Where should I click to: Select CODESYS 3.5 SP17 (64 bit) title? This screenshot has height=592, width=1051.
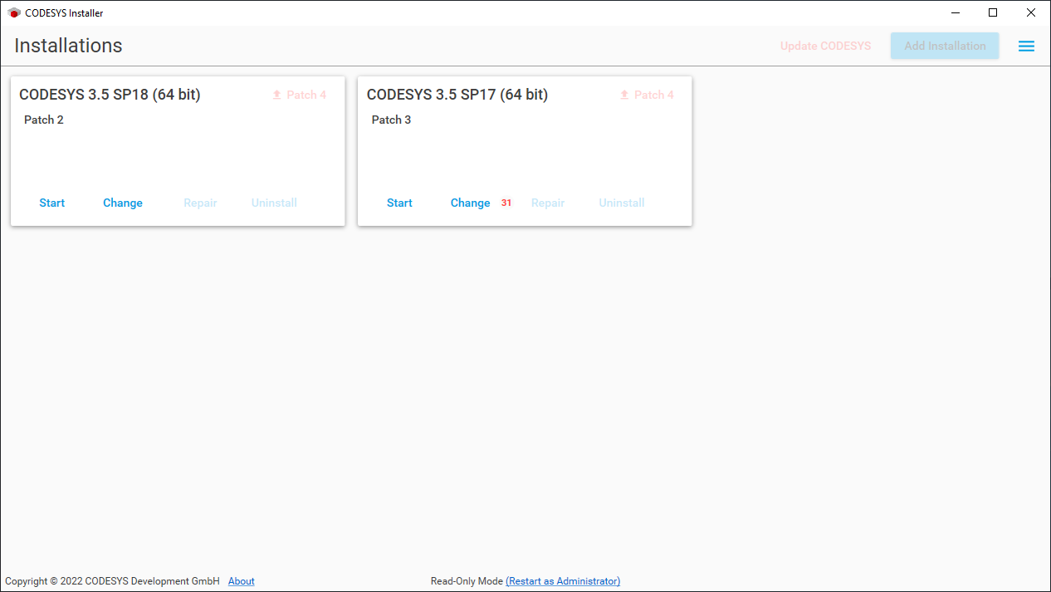(457, 95)
